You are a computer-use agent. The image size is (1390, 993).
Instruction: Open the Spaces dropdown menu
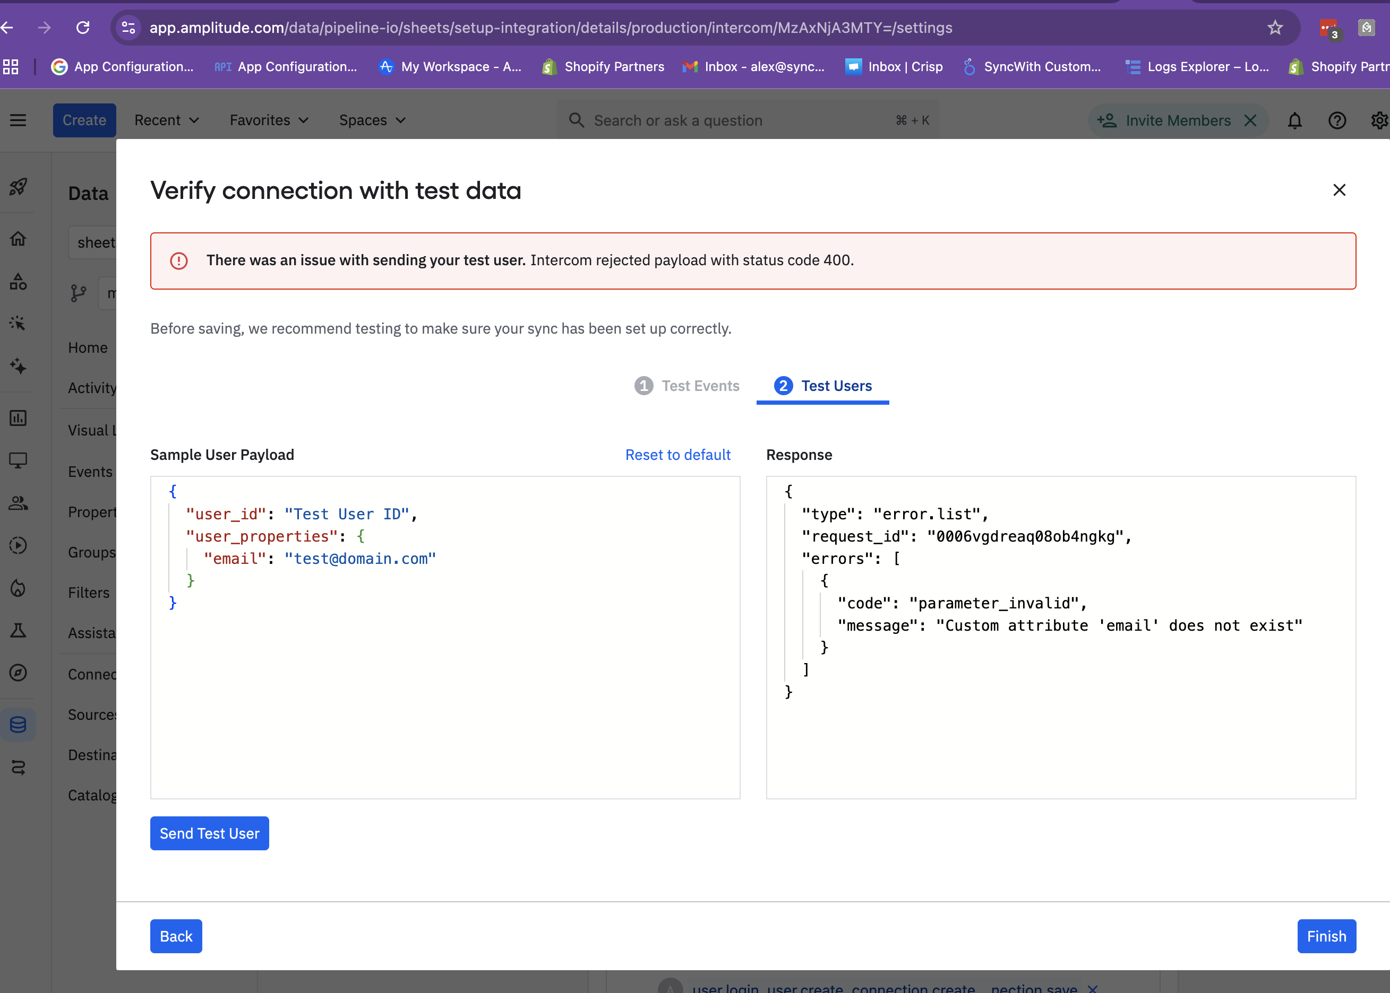click(x=372, y=120)
